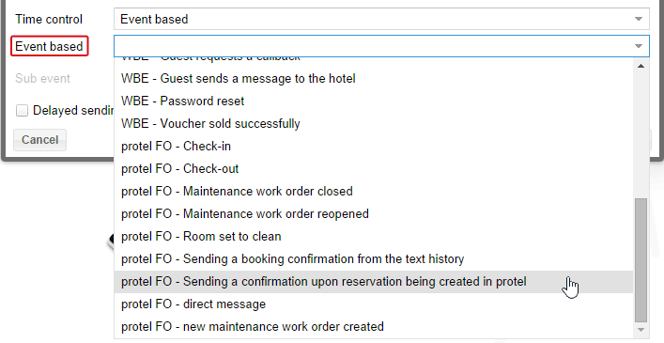664x343 pixels.
Task: Choose confirmation upon reservation being created in protel
Action: tap(374, 282)
